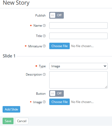Choose a file for the slide Image
The width and height of the screenshot is (112, 126).
click(x=59, y=102)
